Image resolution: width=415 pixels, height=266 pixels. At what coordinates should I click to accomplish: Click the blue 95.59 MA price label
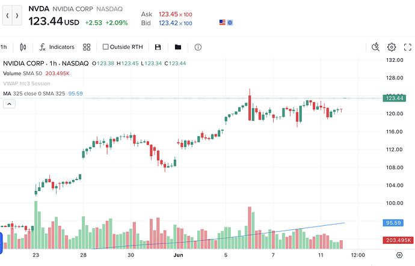[x=393, y=223]
